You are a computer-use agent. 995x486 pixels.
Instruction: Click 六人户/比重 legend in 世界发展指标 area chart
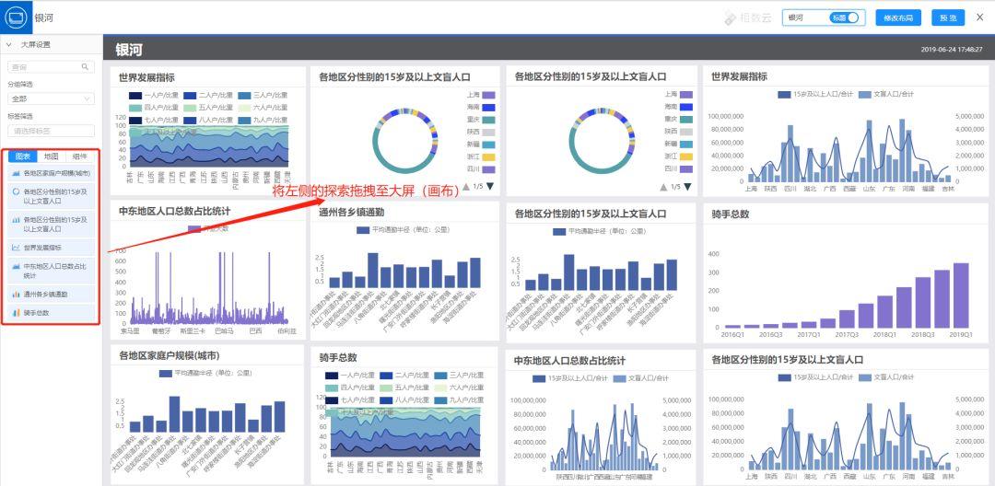[x=262, y=107]
